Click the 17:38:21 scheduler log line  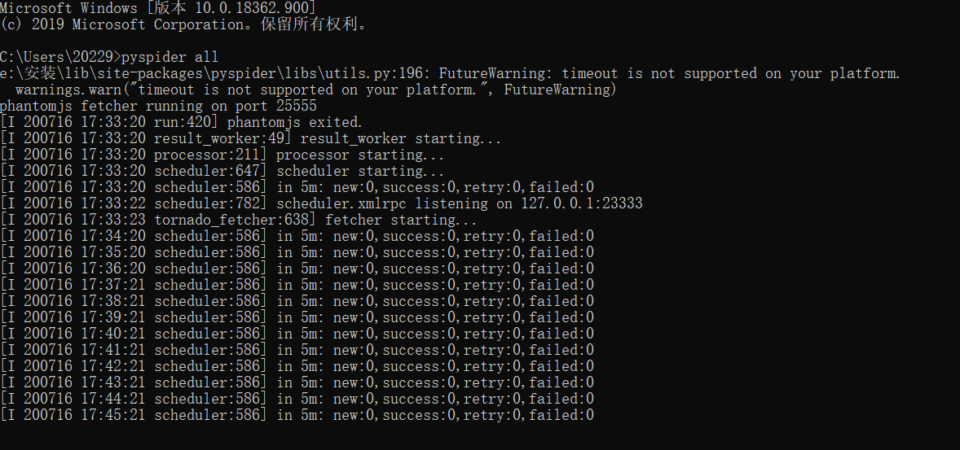coord(297,301)
